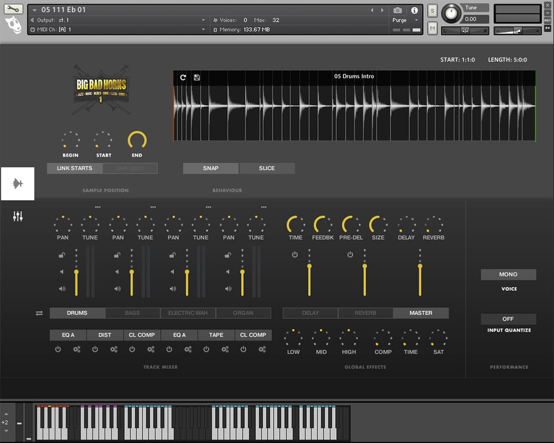Viewport: 554px width, 443px height.
Task: Click the END sample position knob
Action: [x=137, y=140]
